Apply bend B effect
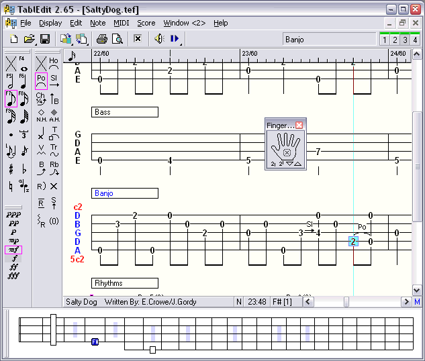The image size is (425, 361). click(x=41, y=168)
